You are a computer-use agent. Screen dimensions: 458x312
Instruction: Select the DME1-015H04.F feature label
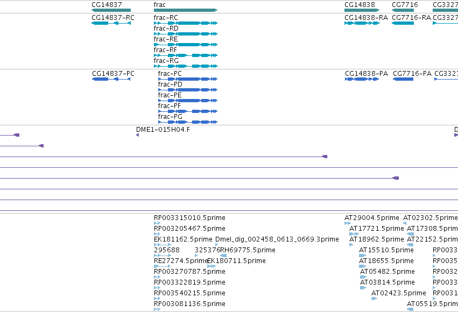[163, 130]
